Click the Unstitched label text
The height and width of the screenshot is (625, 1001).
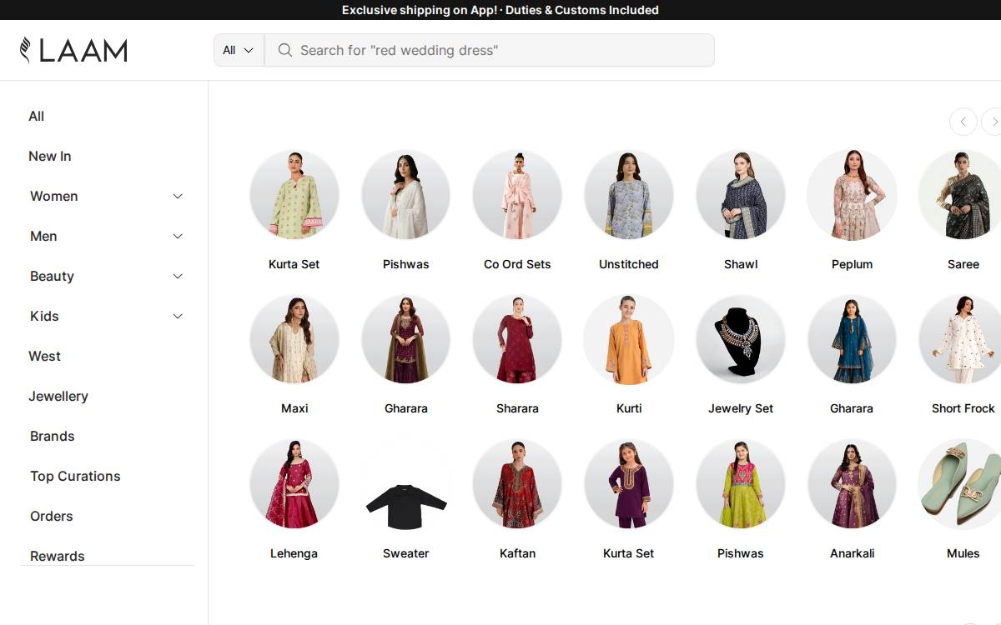pos(629,264)
